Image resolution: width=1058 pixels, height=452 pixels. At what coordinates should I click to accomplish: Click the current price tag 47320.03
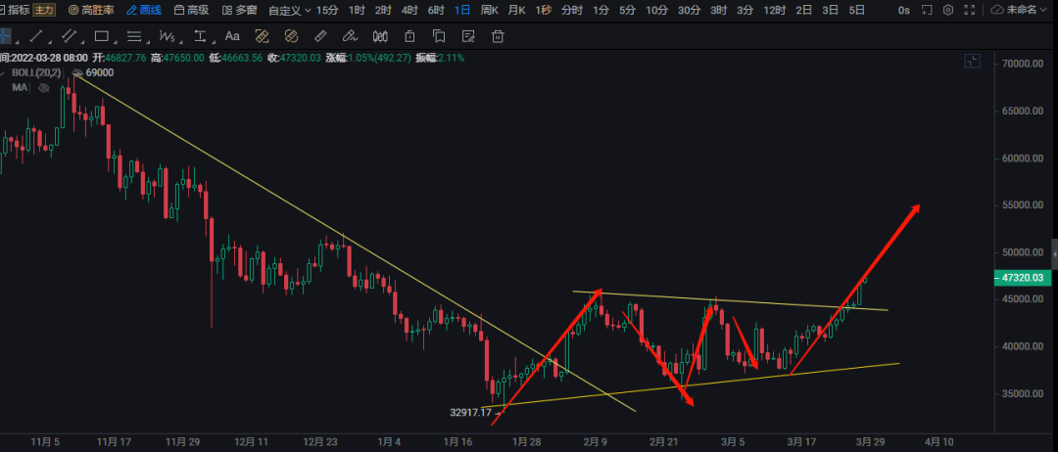coord(1023,278)
